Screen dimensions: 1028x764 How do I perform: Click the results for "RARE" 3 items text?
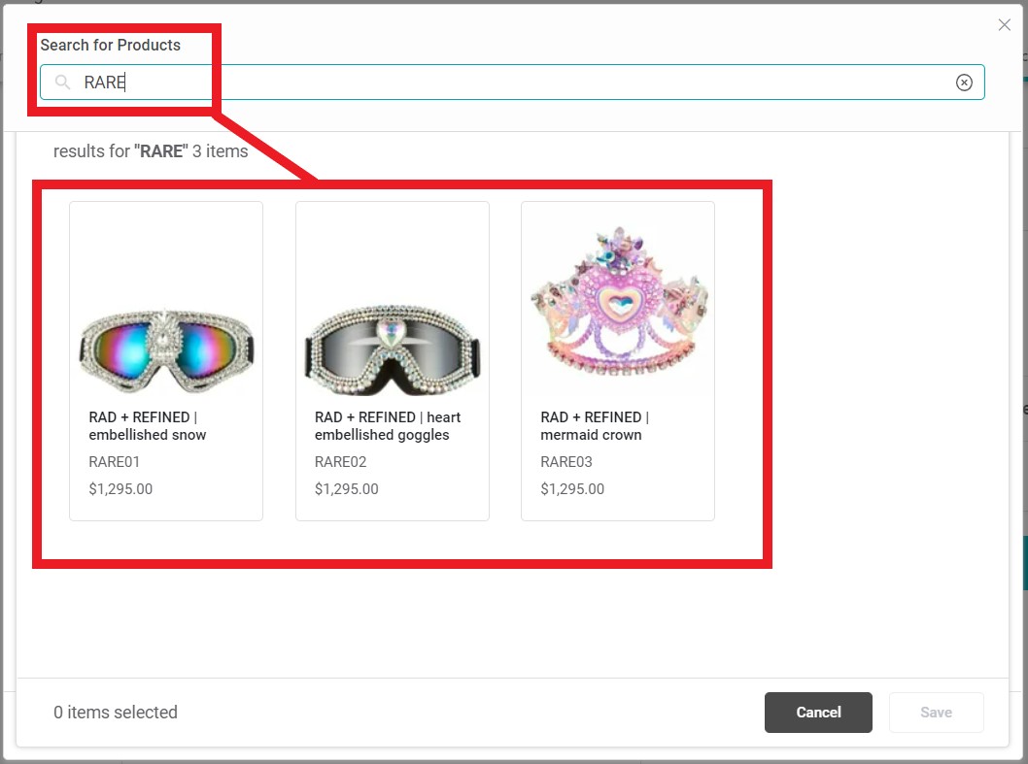[151, 151]
